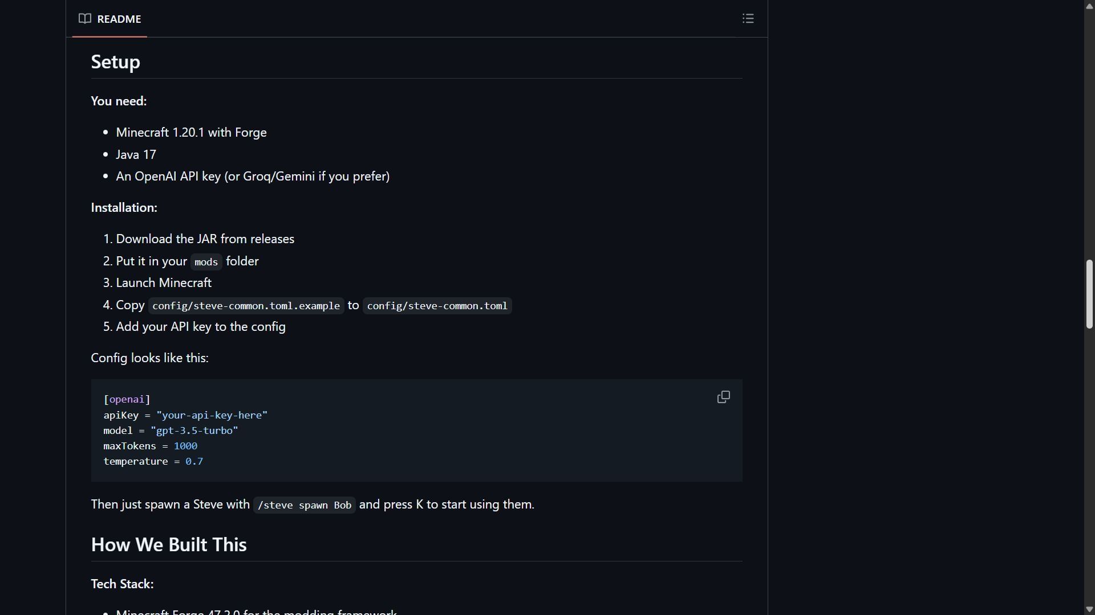The height and width of the screenshot is (615, 1095).
Task: Click the upward scroll arrow
Action: [x=1089, y=6]
